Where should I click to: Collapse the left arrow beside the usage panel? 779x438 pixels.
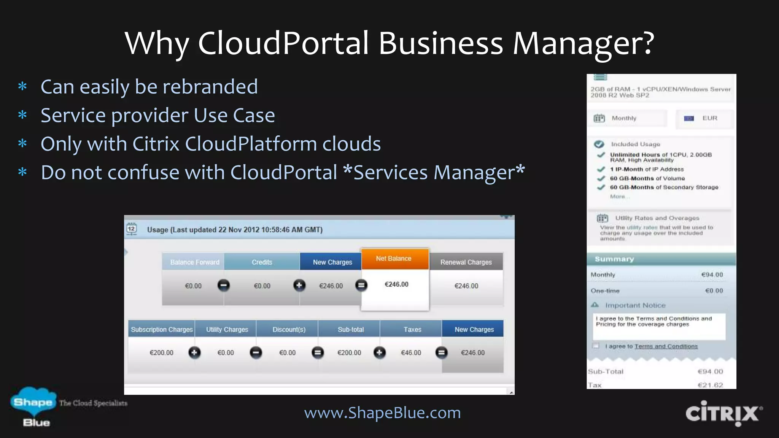pyautogui.click(x=126, y=252)
